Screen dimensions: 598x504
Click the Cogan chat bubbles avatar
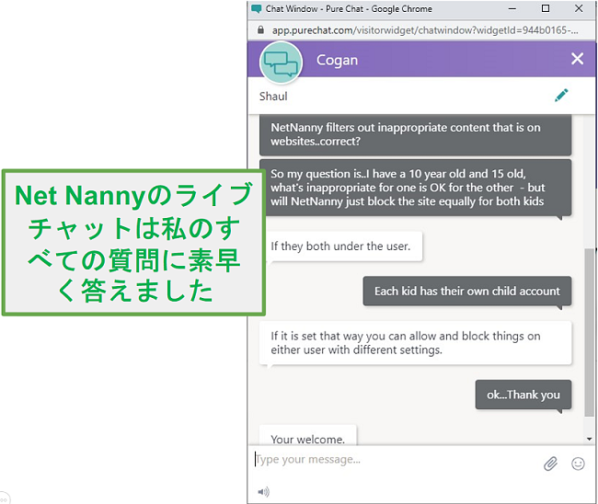[281, 63]
